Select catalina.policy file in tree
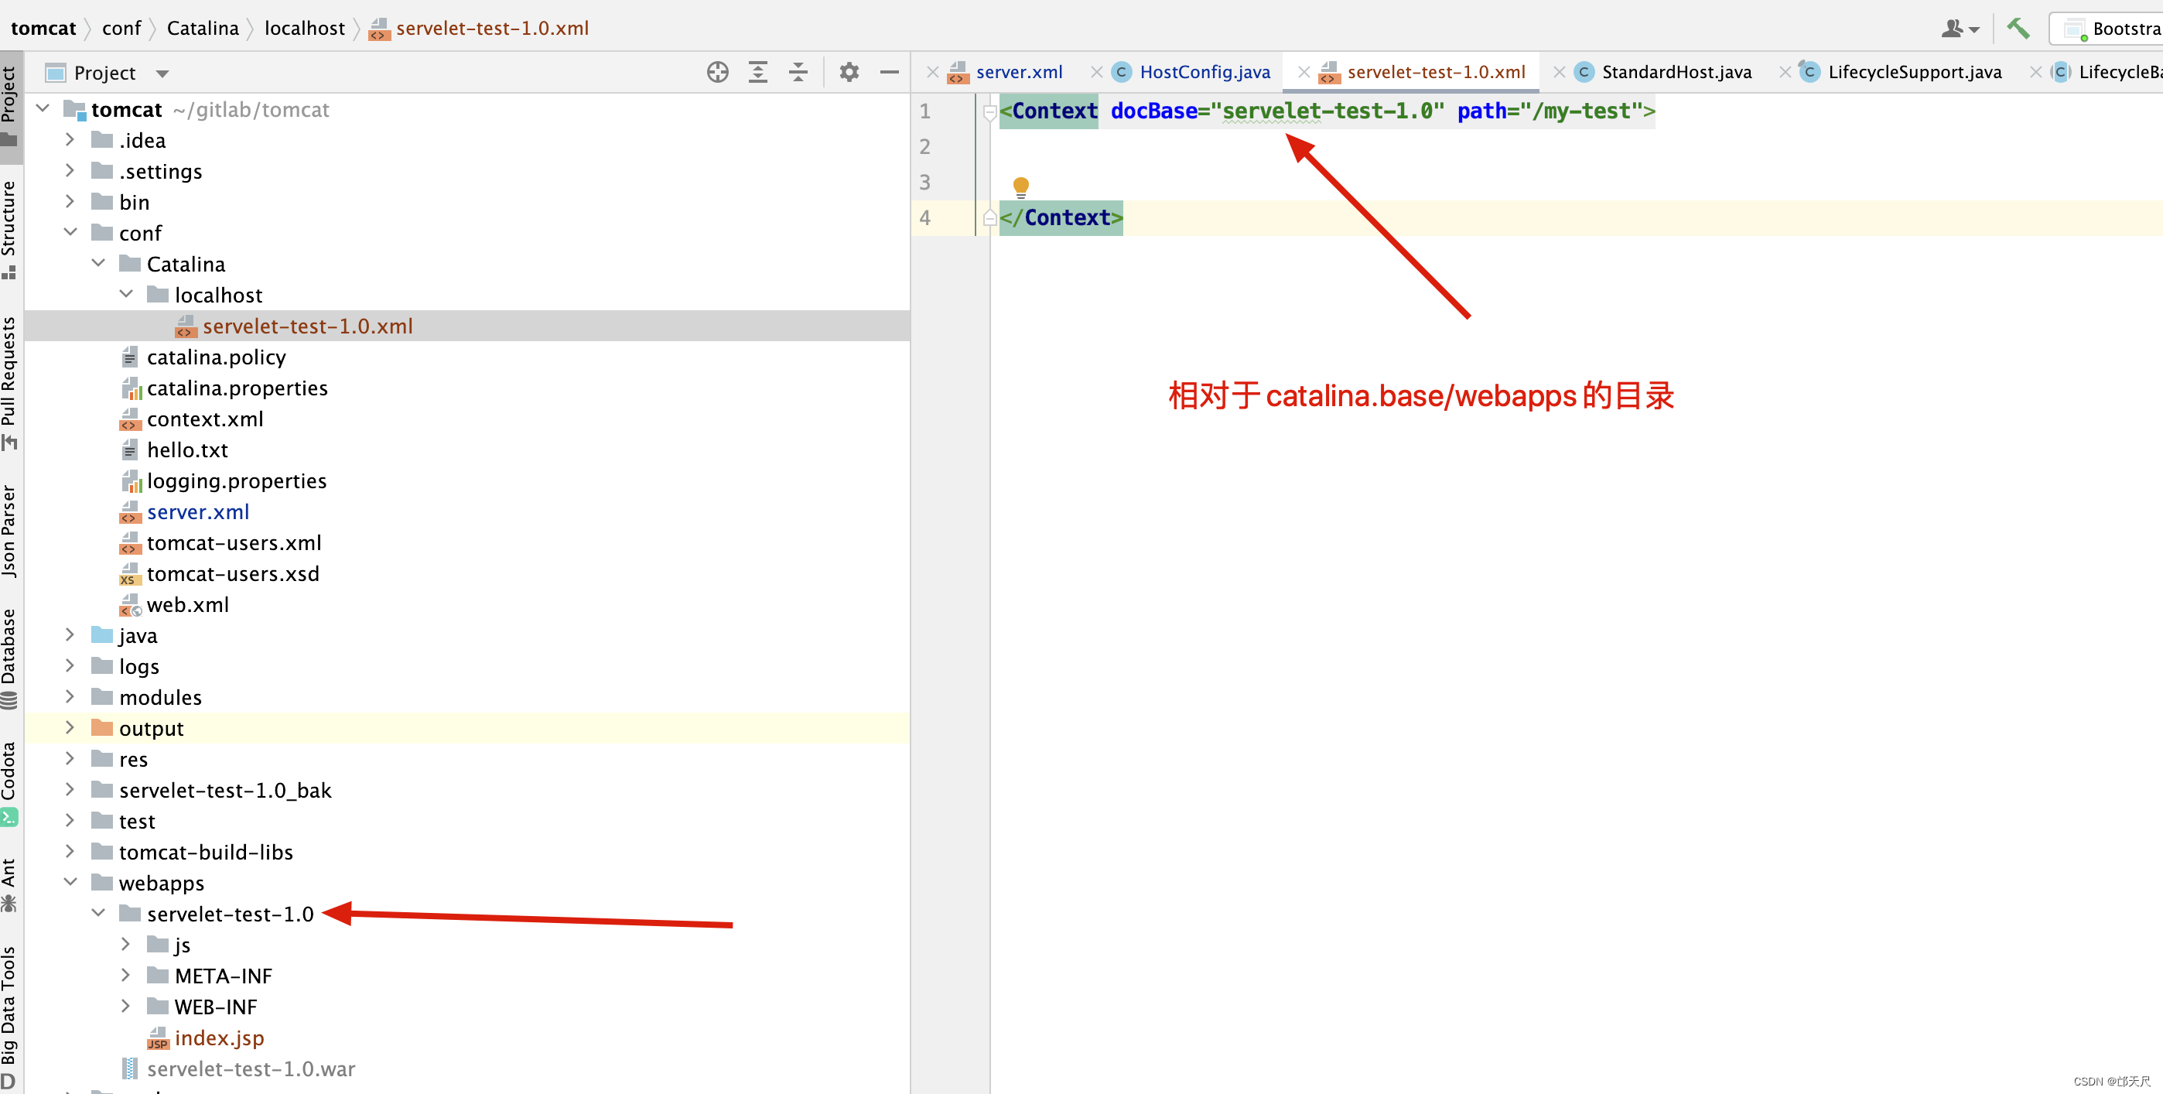Viewport: 2163px width, 1094px height. point(216,357)
